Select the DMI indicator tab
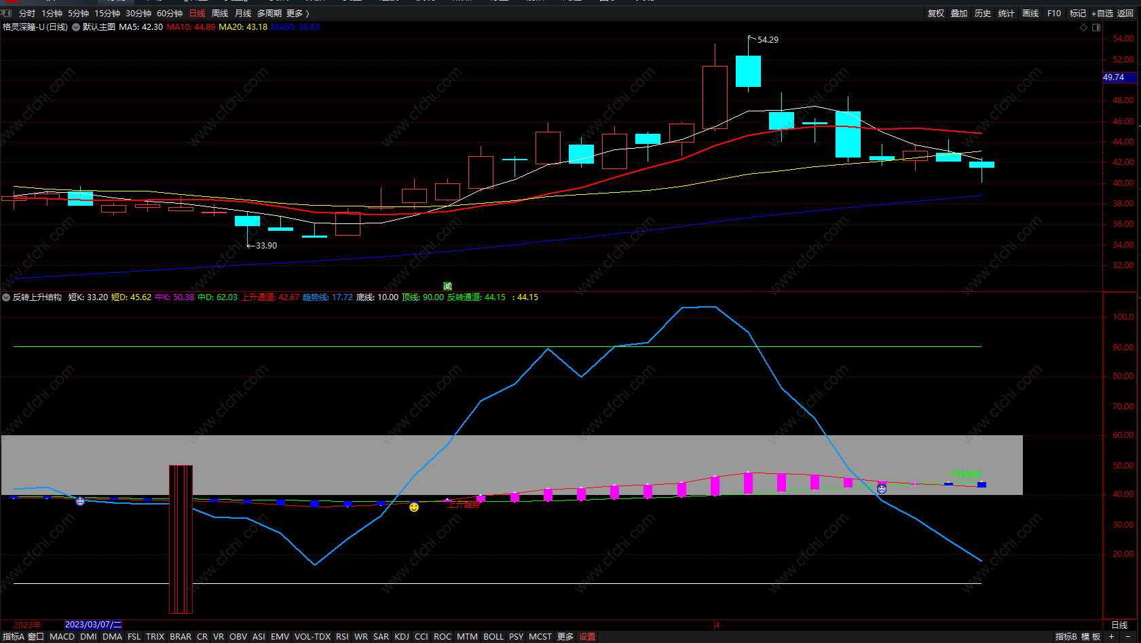Image resolution: width=1141 pixels, height=643 pixels. 88,637
